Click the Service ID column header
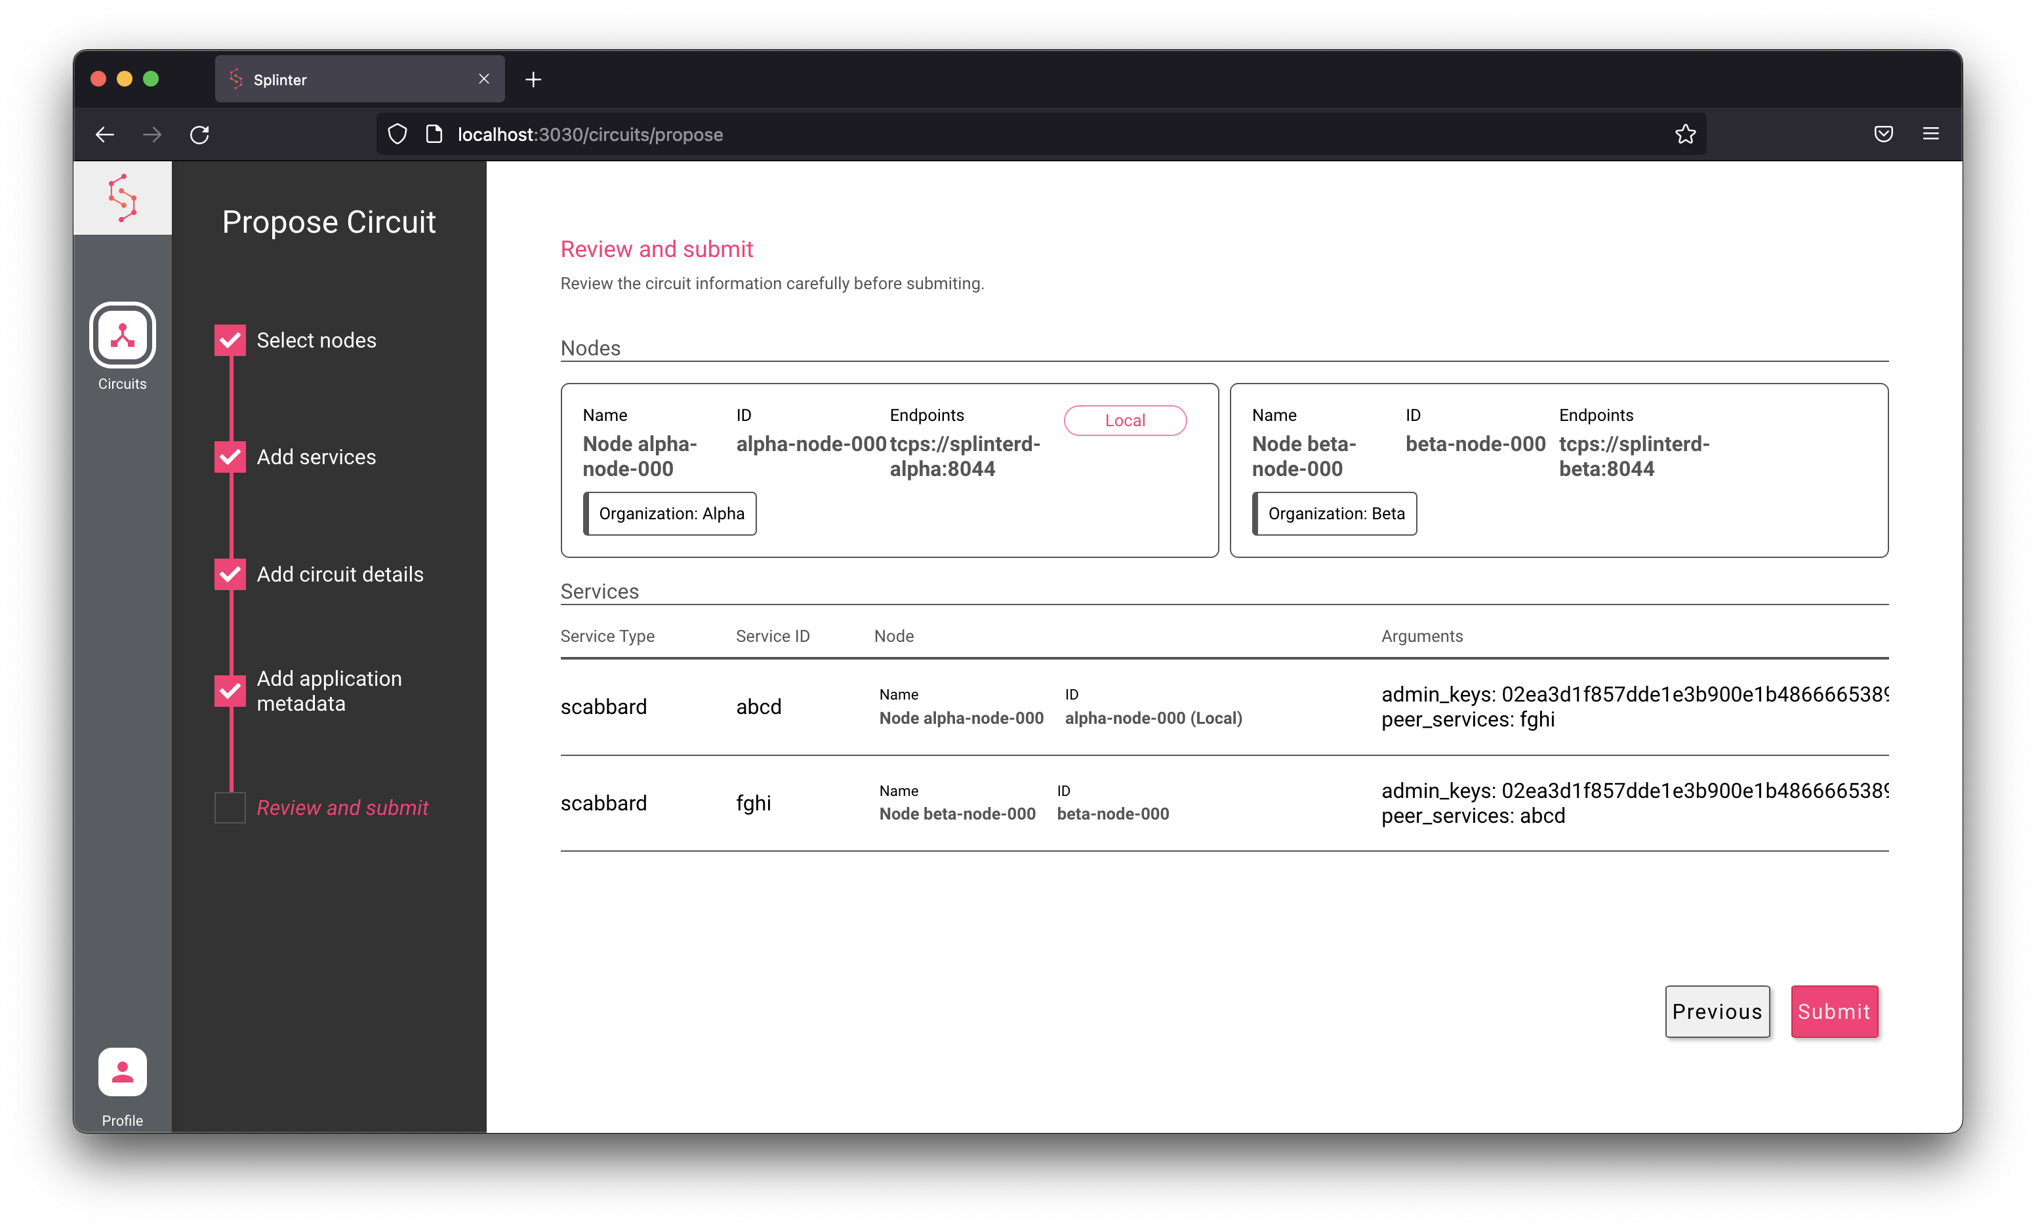Screen dimensions: 2036x1230 773,636
